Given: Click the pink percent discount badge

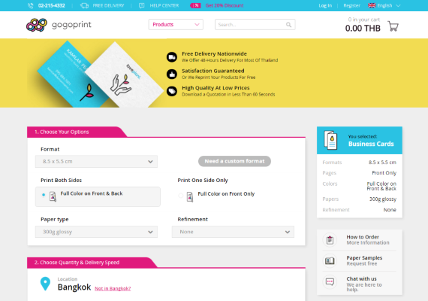Looking at the screenshot, I should pyautogui.click(x=195, y=5).
